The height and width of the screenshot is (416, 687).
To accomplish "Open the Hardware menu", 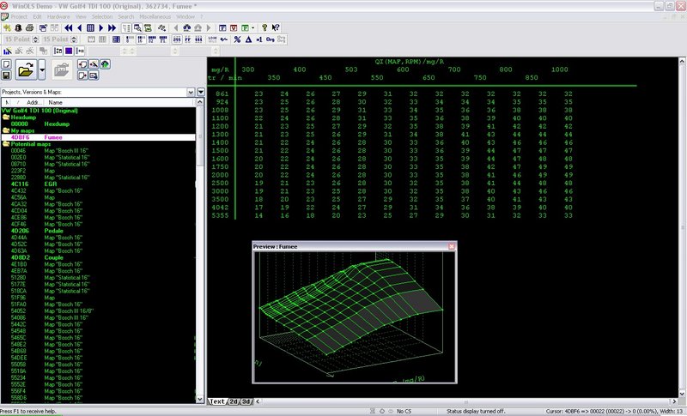I will click(x=58, y=16).
